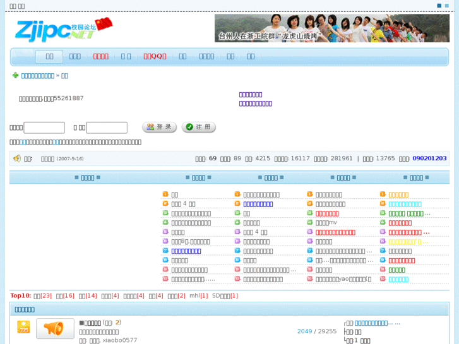Screen dimensions: 459x344
Task: Open the list item containing yao
Action: point(343,279)
